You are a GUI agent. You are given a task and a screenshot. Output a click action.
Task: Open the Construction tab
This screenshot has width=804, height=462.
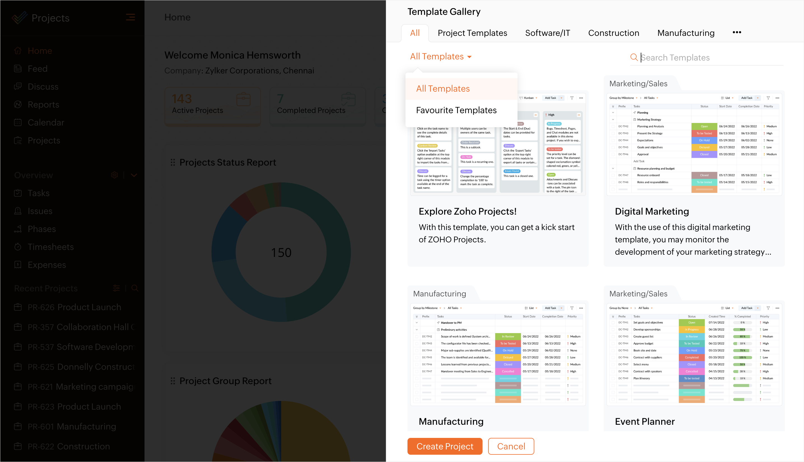[x=613, y=33]
